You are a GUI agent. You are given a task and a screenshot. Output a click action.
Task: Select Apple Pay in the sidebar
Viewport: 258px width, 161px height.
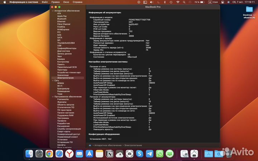click(62, 16)
